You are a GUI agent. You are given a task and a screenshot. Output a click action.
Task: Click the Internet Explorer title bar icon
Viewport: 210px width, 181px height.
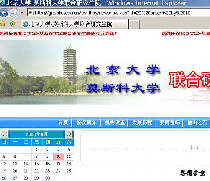tap(3, 3)
